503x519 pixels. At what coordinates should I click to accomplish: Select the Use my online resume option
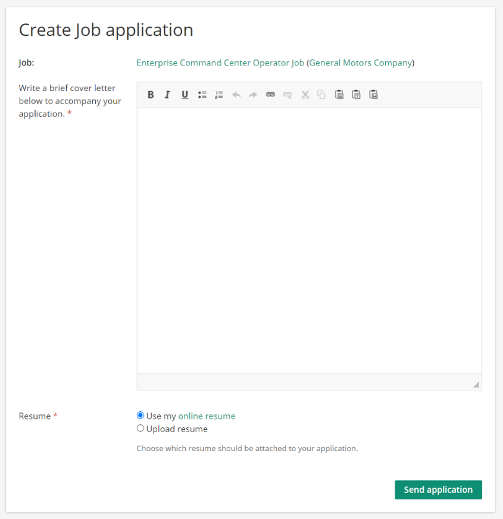[140, 415]
